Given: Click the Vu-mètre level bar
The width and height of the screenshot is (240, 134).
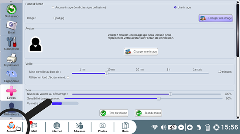Looking at the screenshot, I should pos(65,104).
